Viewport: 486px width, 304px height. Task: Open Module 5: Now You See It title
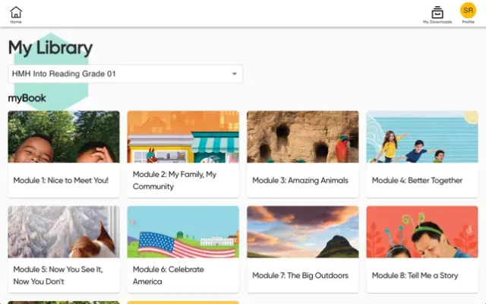coord(58,275)
